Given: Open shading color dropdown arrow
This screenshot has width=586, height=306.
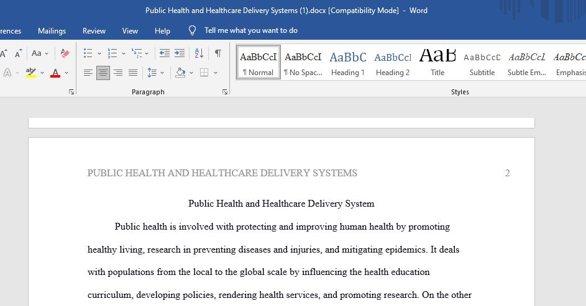Looking at the screenshot, I should pos(191,73).
